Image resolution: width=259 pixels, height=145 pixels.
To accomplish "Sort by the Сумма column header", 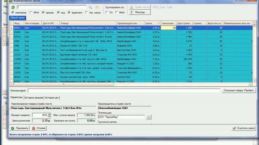I will pyautogui.click(x=200, y=23).
